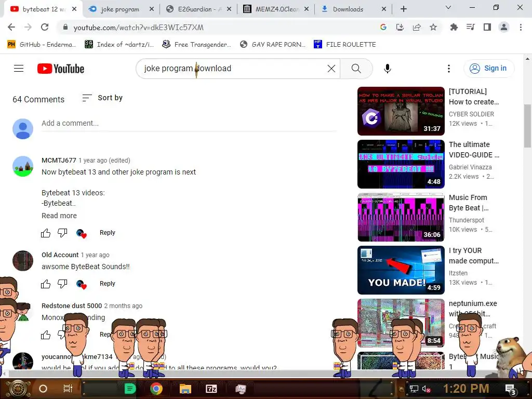Click creator heart on MCMTJ677's comment
The width and height of the screenshot is (532, 399).
(x=82, y=233)
